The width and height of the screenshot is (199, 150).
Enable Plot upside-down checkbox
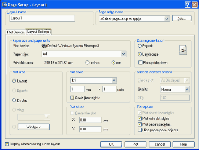click(x=140, y=63)
